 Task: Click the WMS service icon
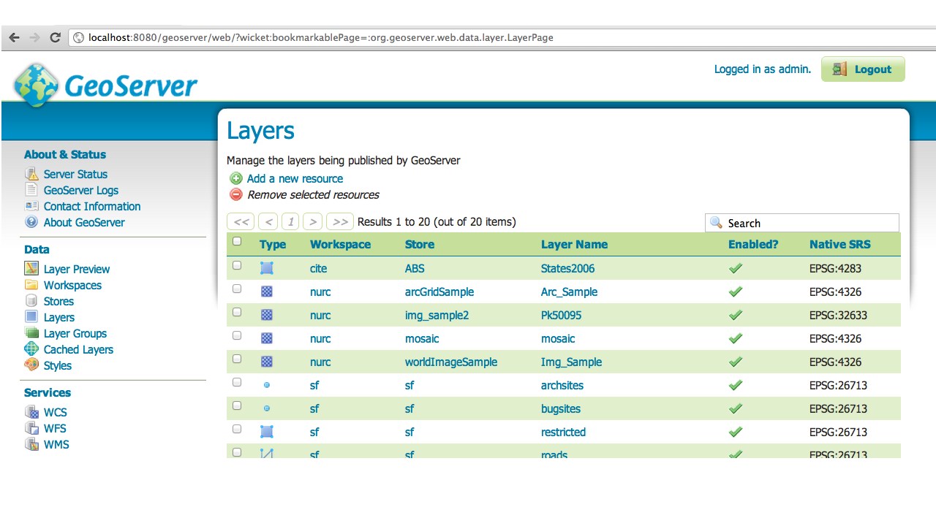click(31, 444)
